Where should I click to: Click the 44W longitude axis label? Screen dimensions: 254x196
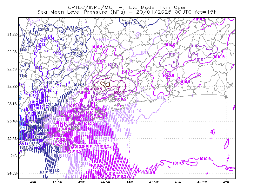click(130, 182)
